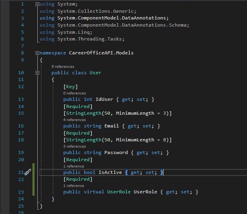Click the [Key] attribute
Screen dimensions: 247x214
[x=70, y=87]
